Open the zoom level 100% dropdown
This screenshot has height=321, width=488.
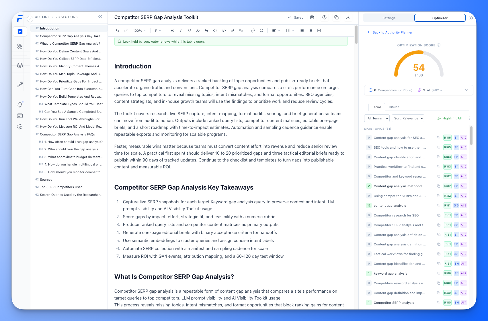[x=139, y=30]
